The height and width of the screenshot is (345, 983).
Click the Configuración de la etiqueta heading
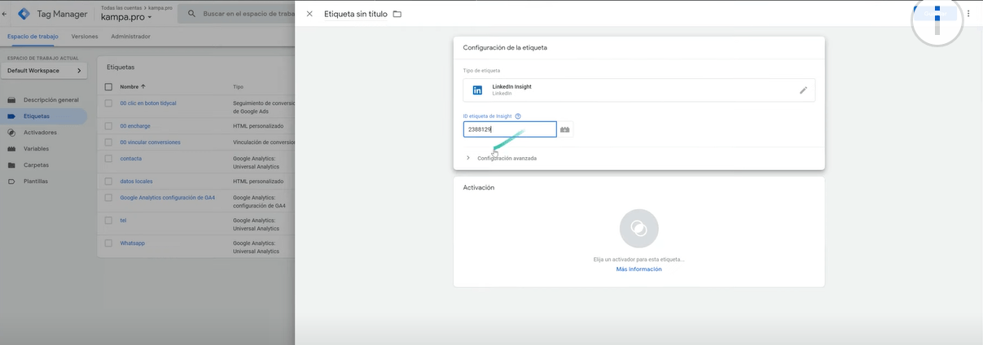pos(505,48)
